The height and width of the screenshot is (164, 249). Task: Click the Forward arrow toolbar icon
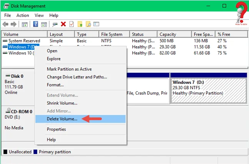[x=13, y=24]
